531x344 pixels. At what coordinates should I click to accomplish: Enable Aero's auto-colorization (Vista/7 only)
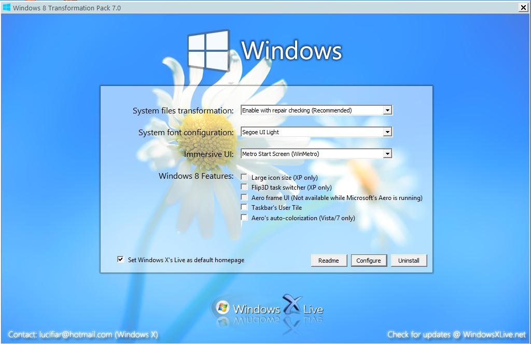point(244,217)
